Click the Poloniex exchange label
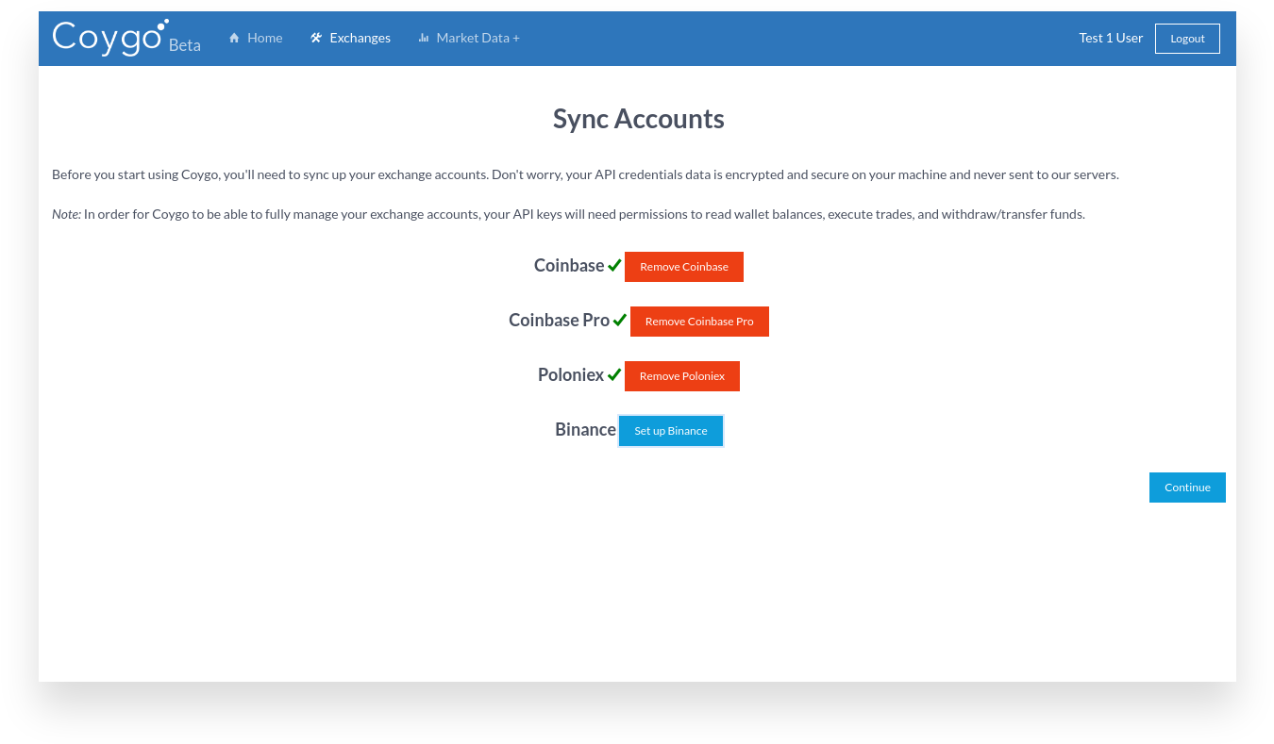The width and height of the screenshot is (1274, 744). coord(571,375)
